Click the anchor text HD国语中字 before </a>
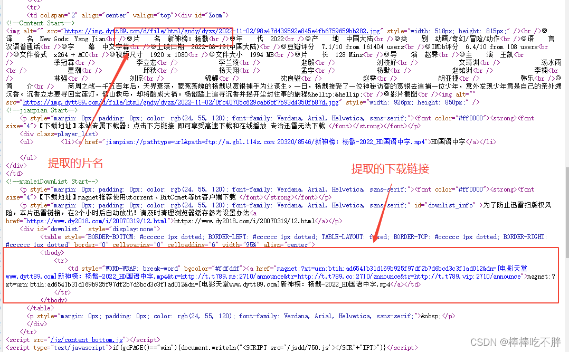 (x=448, y=142)
